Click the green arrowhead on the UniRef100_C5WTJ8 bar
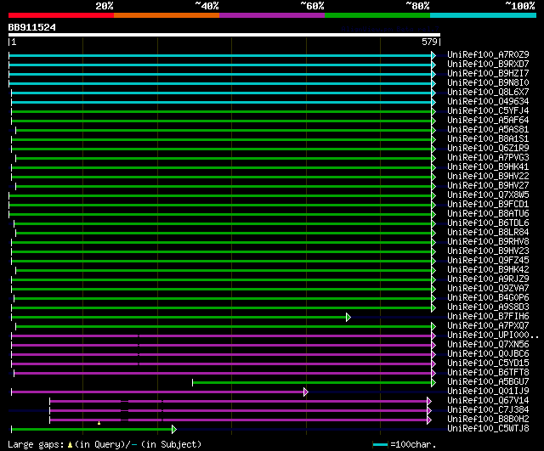This screenshot has height=451, width=544. pos(173,429)
